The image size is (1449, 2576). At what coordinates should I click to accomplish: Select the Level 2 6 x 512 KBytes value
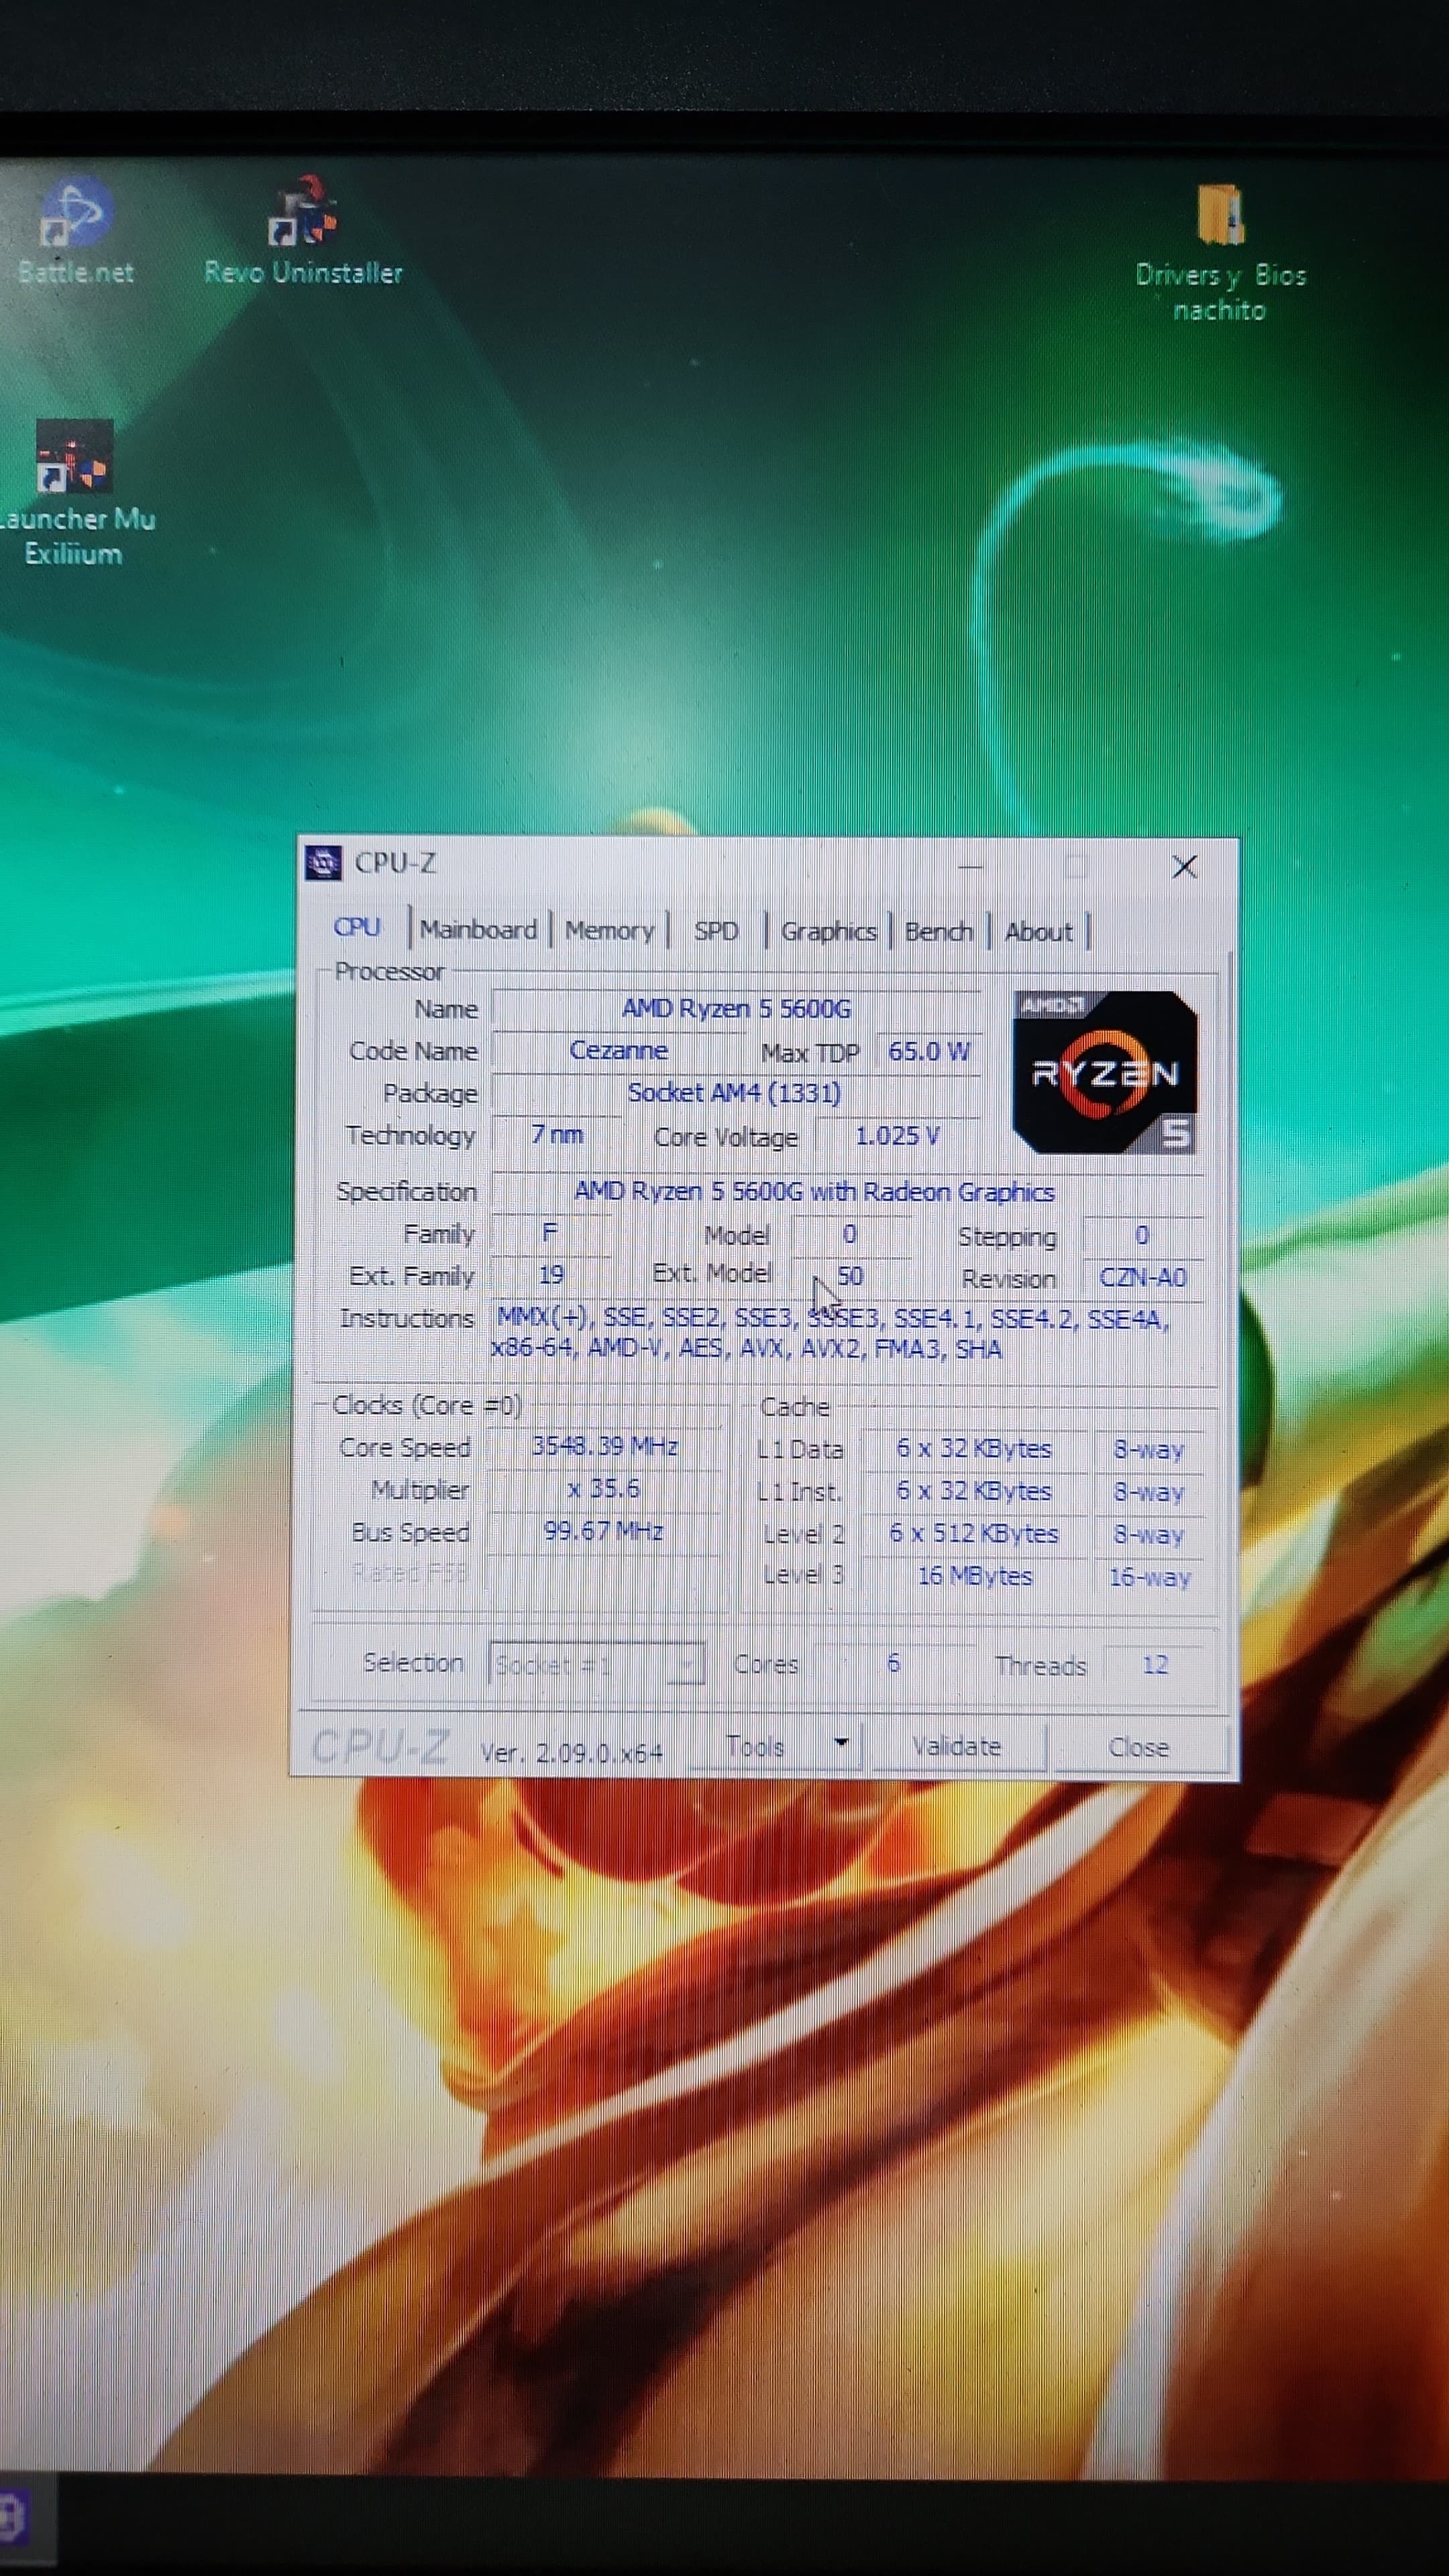[975, 1533]
